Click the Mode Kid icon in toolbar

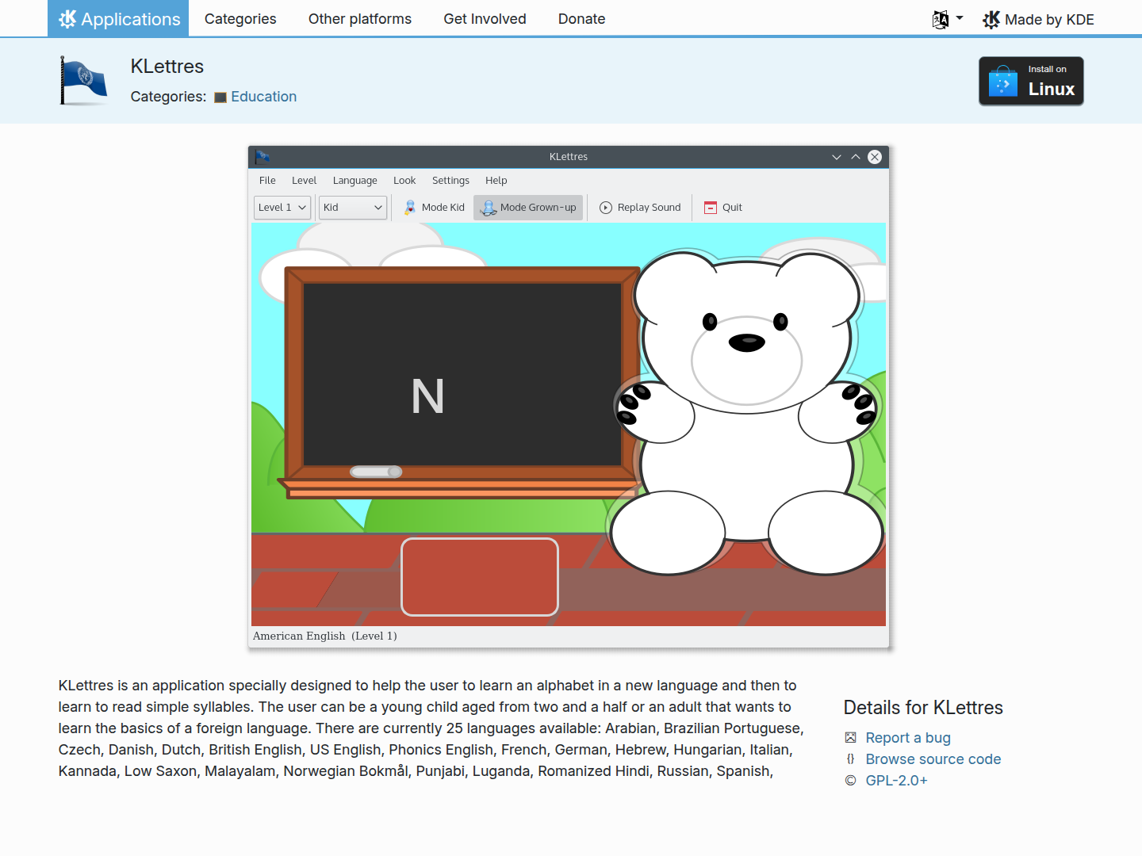(410, 208)
